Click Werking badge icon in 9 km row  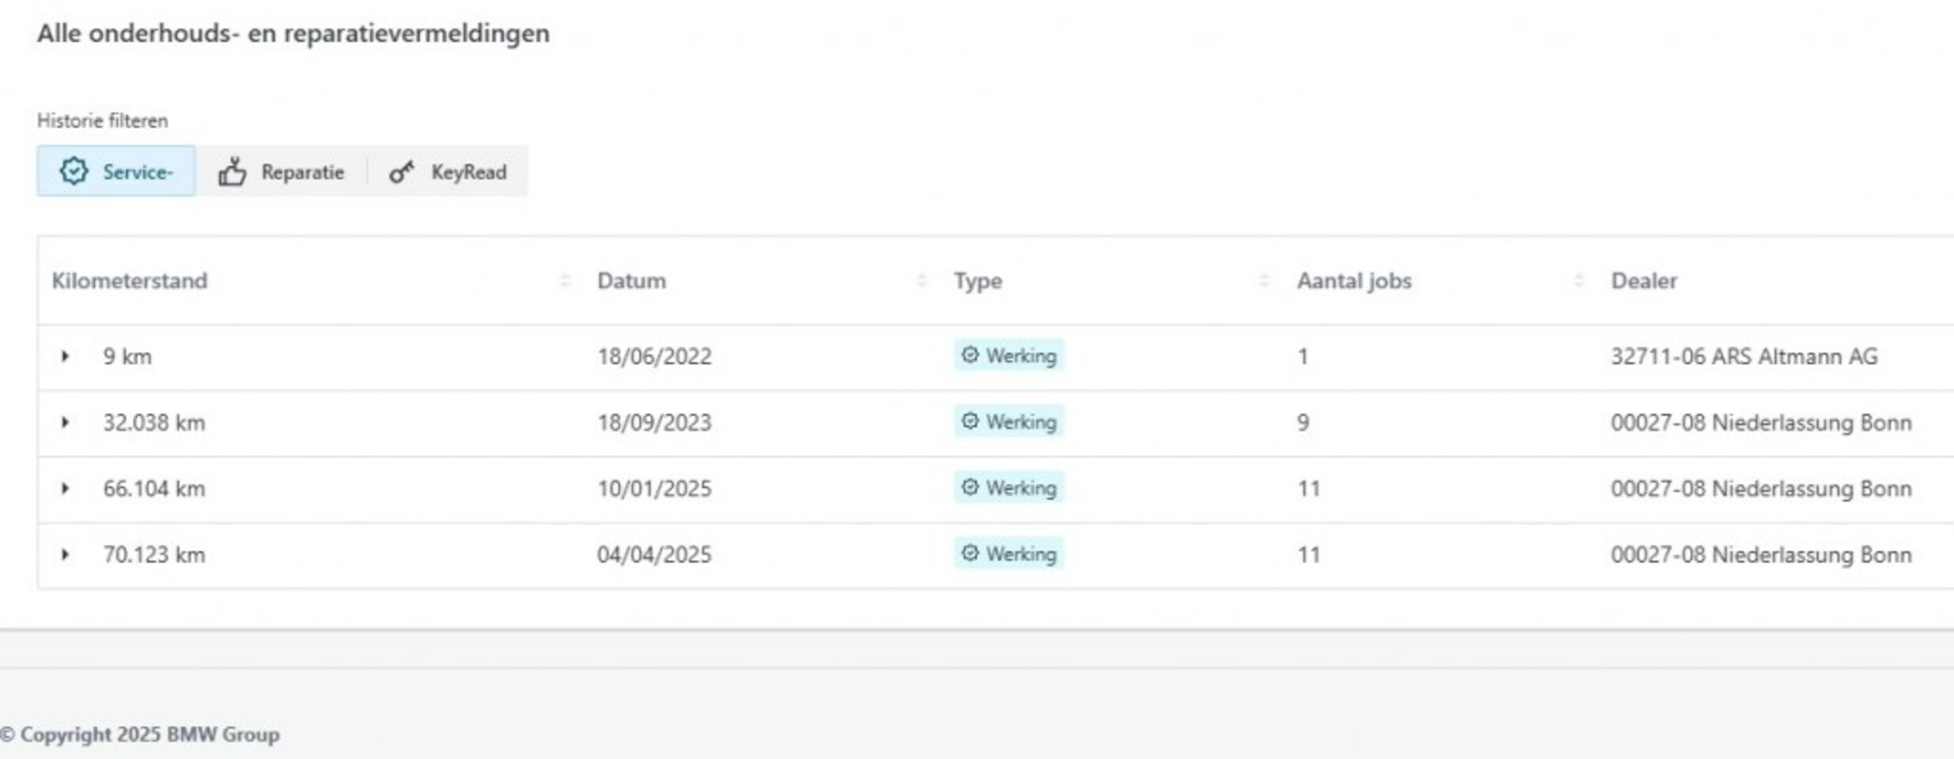click(x=970, y=355)
